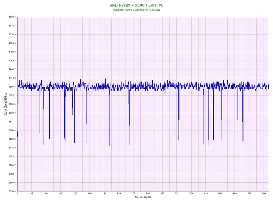Select the 128 seconds time-axis label
The image size is (273, 204).
click(75, 193)
